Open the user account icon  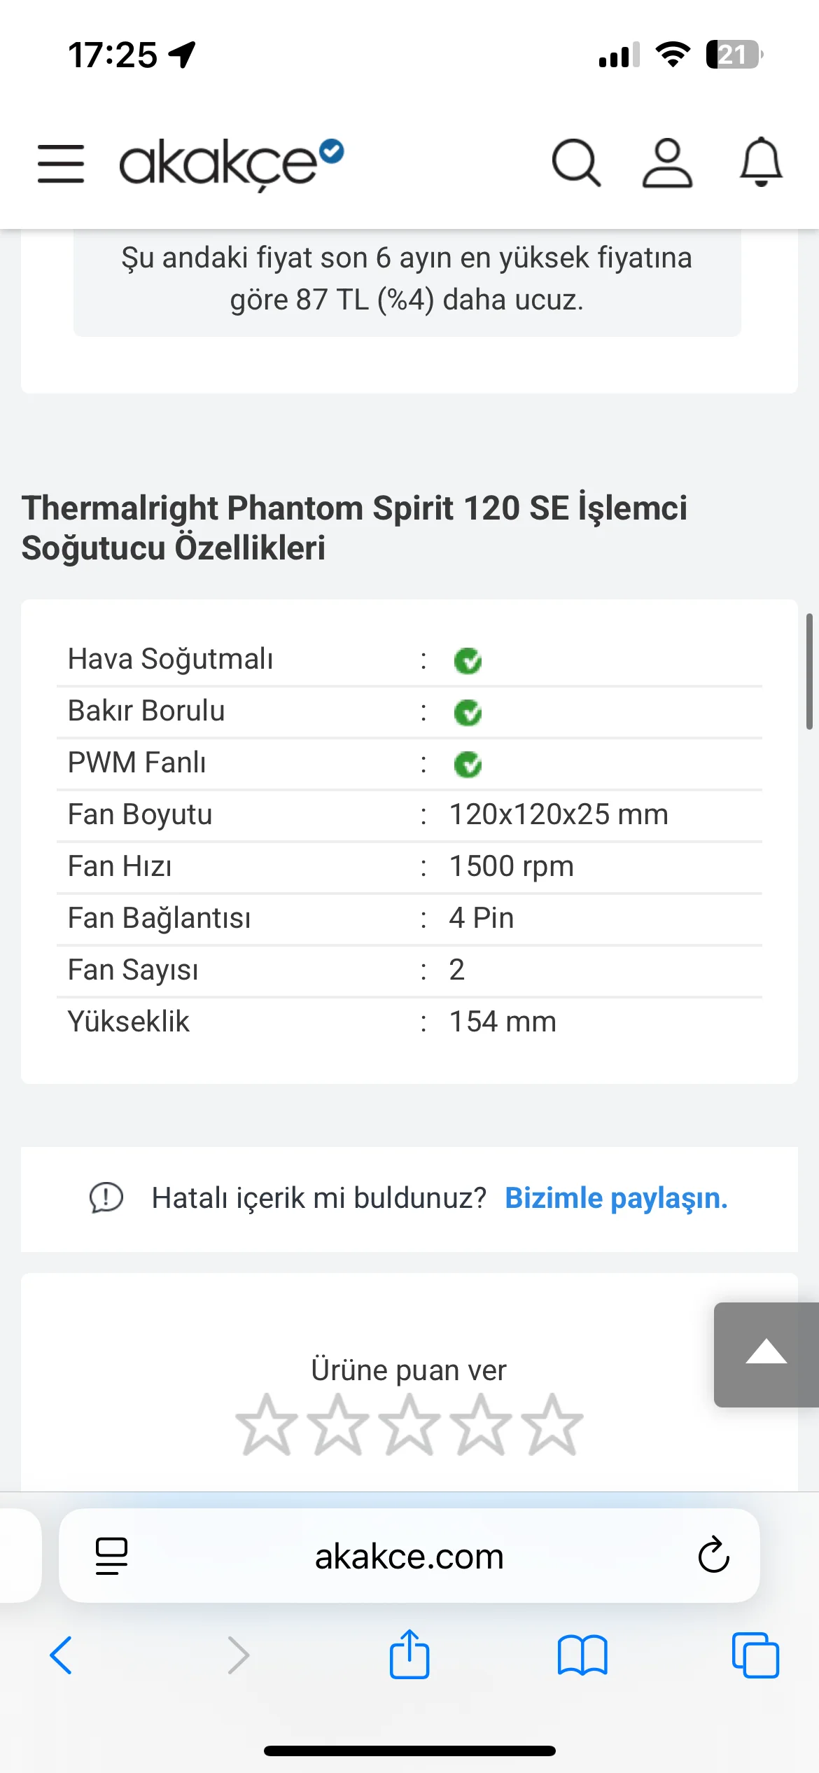click(x=667, y=164)
